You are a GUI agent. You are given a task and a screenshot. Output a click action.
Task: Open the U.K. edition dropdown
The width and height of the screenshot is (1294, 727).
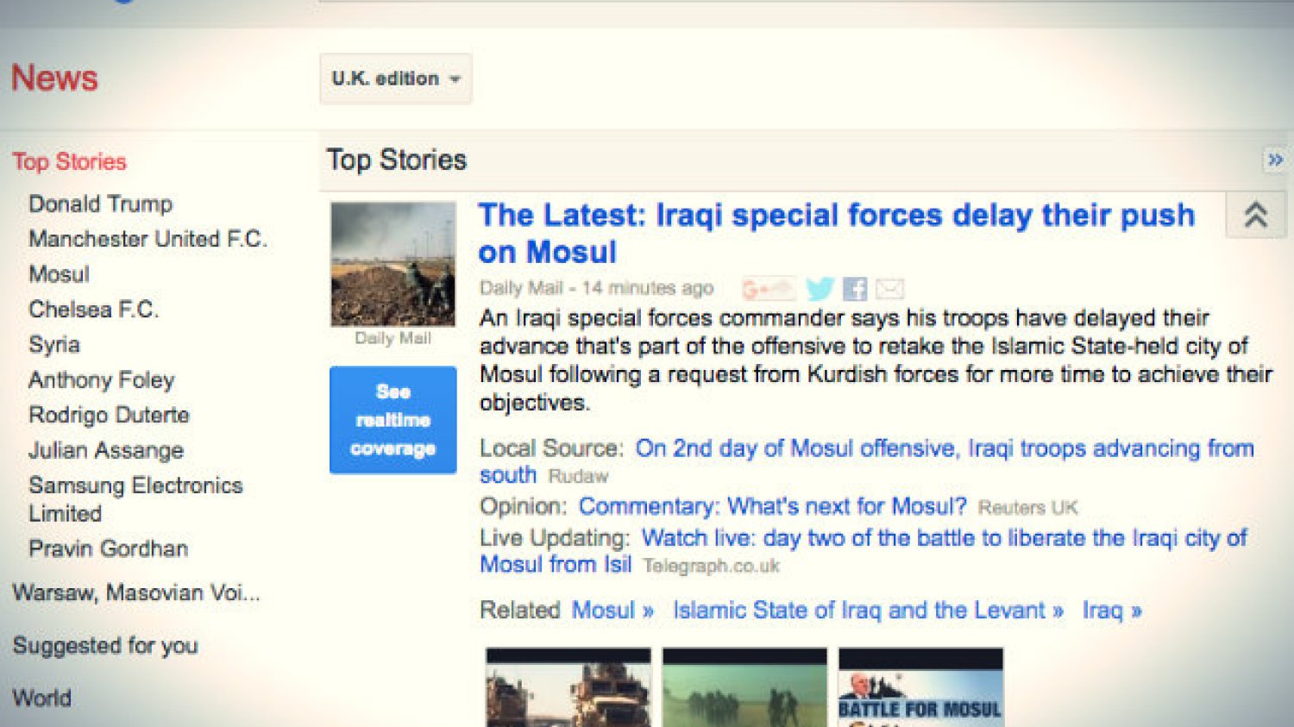(x=396, y=78)
